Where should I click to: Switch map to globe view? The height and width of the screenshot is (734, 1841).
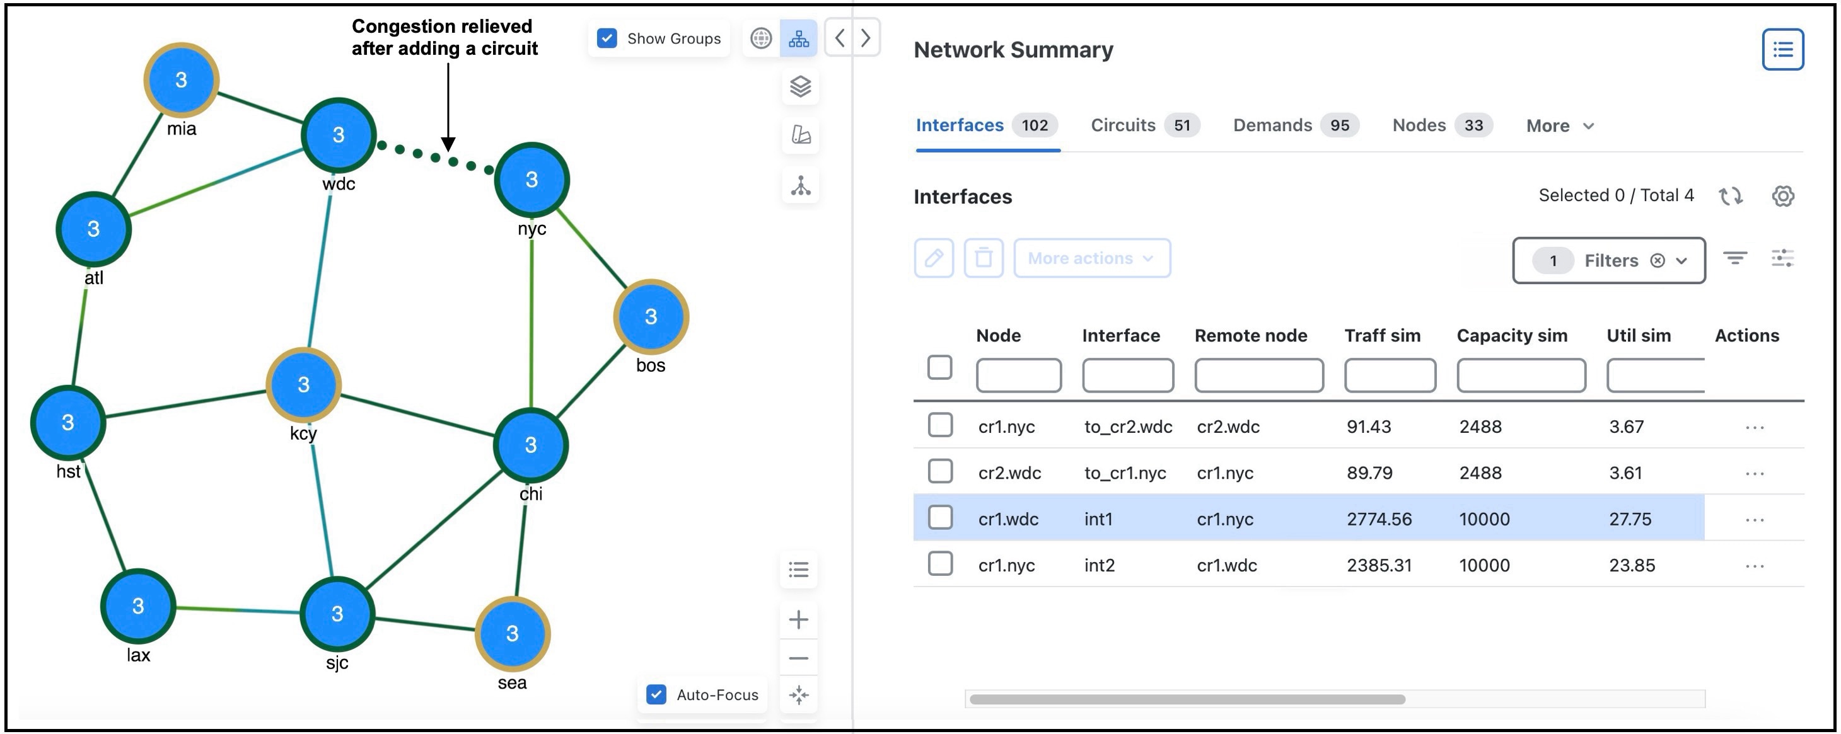tap(760, 38)
